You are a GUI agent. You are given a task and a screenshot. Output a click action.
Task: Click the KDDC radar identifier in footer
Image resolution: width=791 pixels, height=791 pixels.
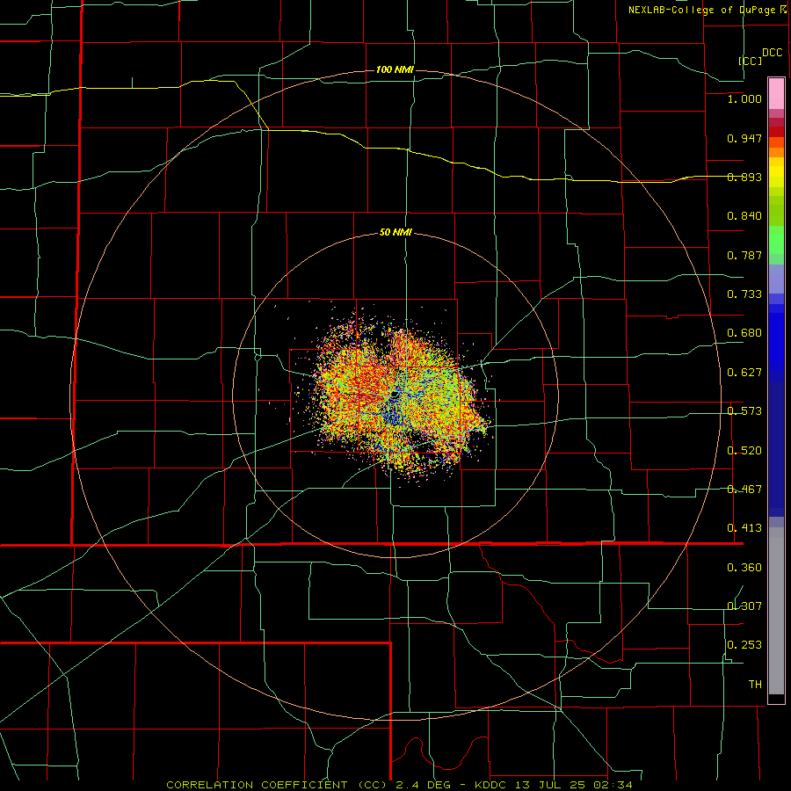(x=492, y=785)
